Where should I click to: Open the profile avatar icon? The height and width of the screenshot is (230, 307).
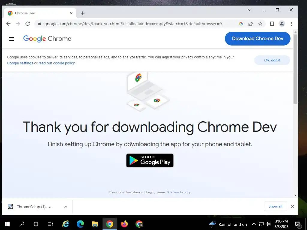click(x=282, y=24)
